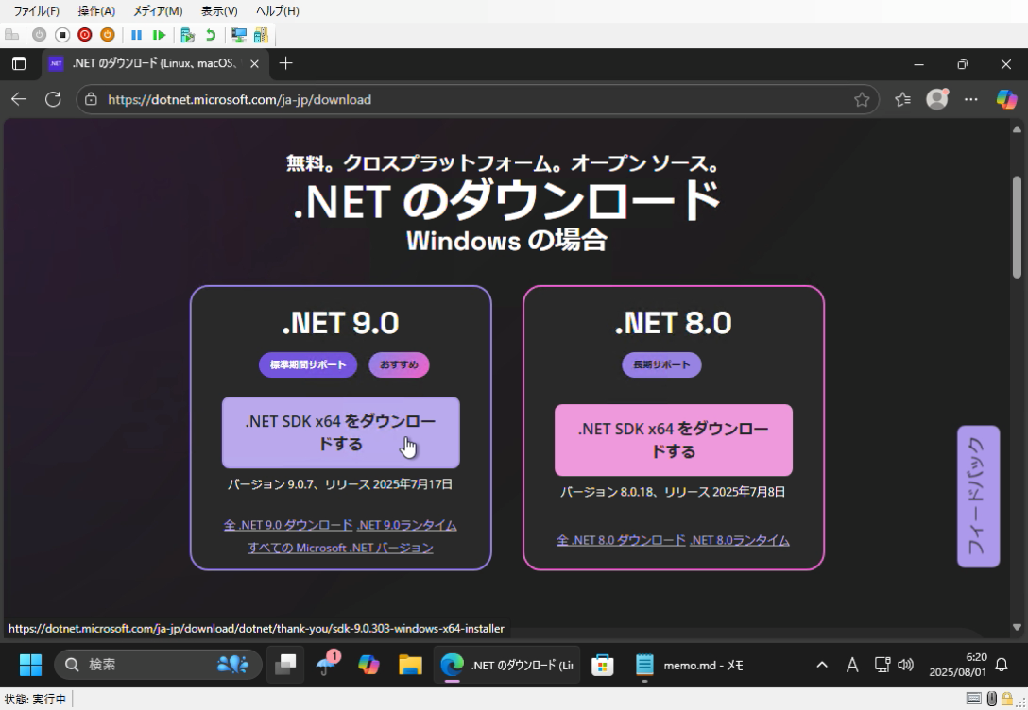Open すべての Microsoft .NET バージョン link
The height and width of the screenshot is (710, 1028).
340,548
